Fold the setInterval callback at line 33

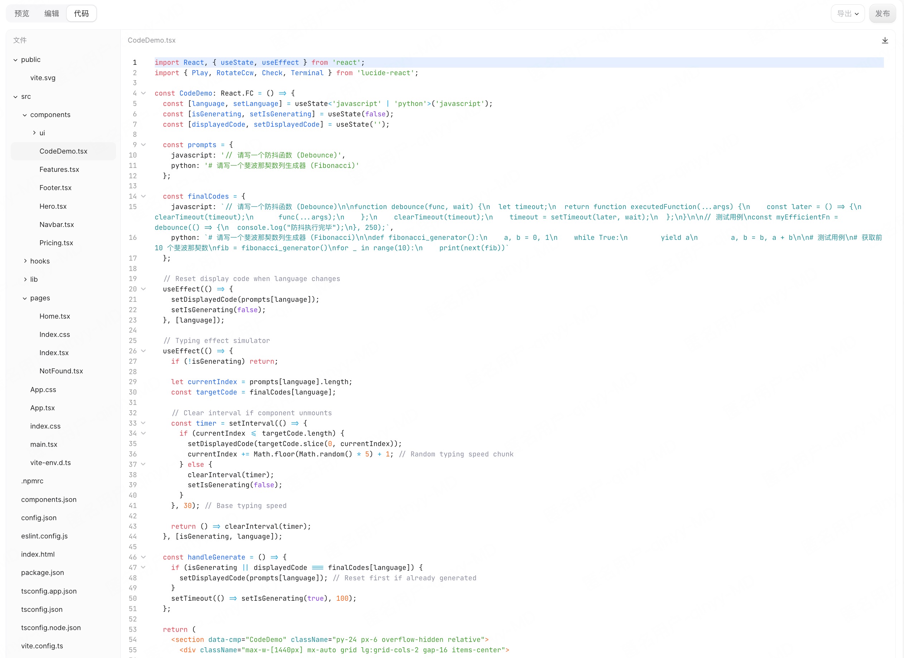click(x=144, y=423)
